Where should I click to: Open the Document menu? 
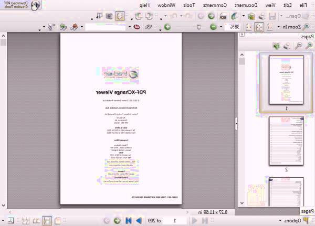[246, 5]
